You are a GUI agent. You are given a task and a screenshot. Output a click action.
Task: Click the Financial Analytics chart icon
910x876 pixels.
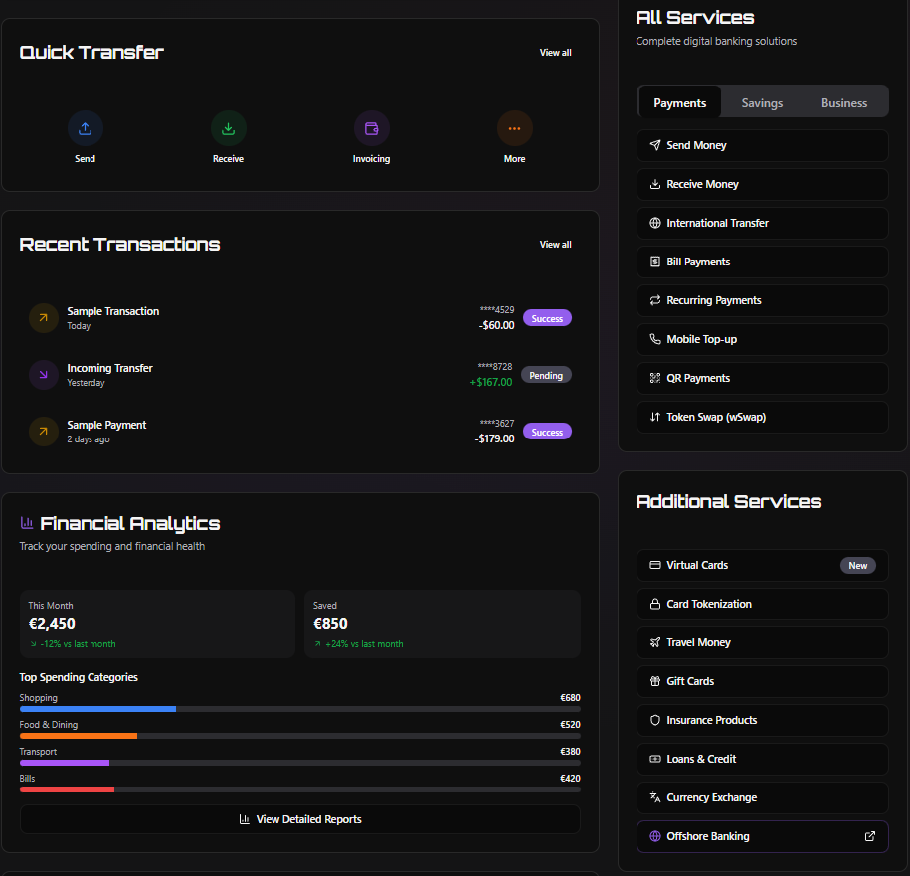[x=27, y=523]
